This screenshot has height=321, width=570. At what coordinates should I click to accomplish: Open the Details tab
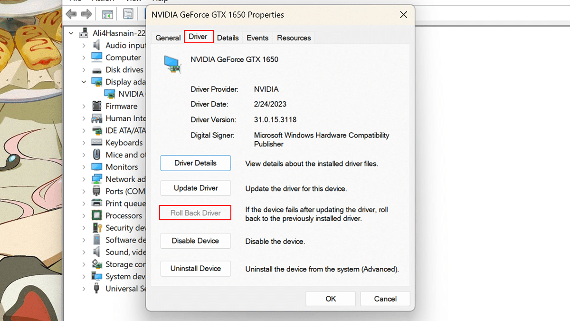(x=228, y=38)
